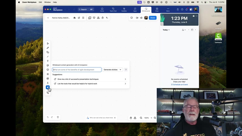Click the send prompt arrow button
This screenshot has width=242, height=136.
pos(126,70)
